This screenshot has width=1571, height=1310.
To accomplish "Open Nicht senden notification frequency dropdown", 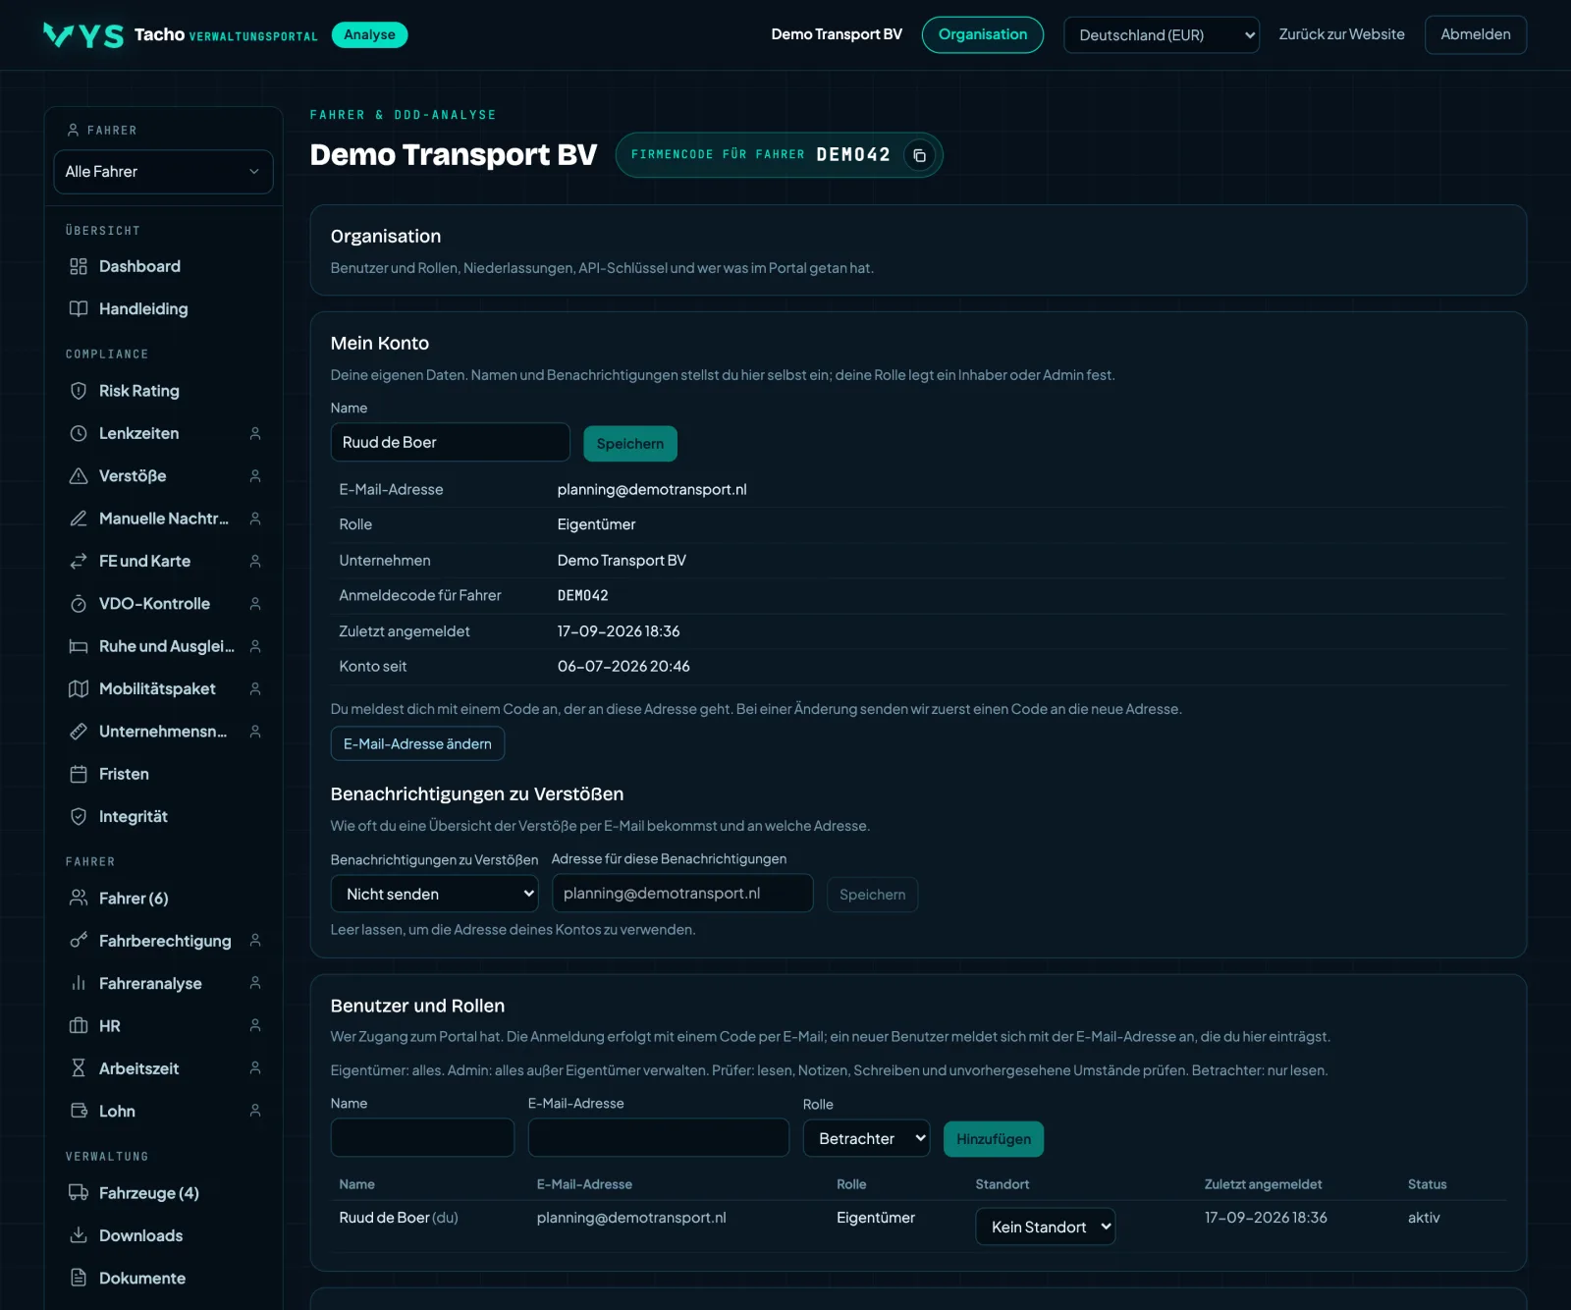I will (435, 894).
